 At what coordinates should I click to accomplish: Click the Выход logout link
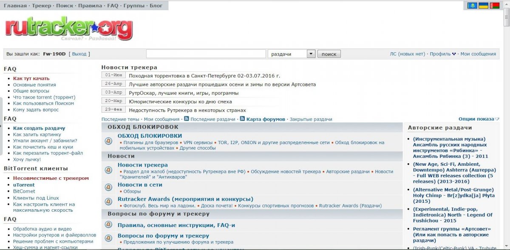click(x=79, y=54)
